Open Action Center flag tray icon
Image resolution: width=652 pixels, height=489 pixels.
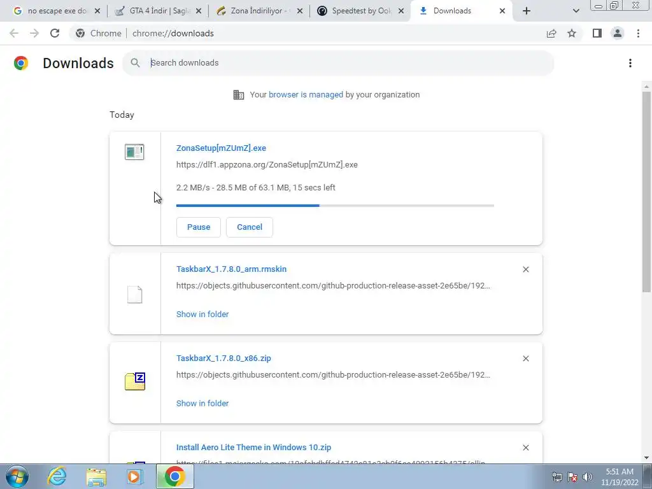pos(572,477)
